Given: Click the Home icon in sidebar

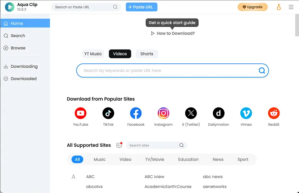Looking at the screenshot, I should 6,23.
